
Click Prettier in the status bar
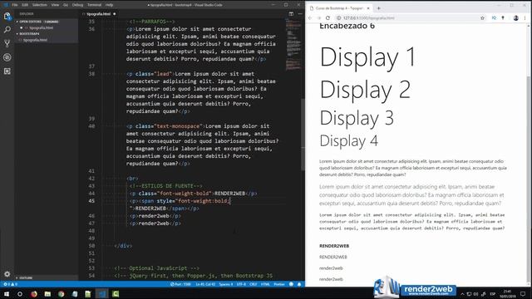pos(279,284)
